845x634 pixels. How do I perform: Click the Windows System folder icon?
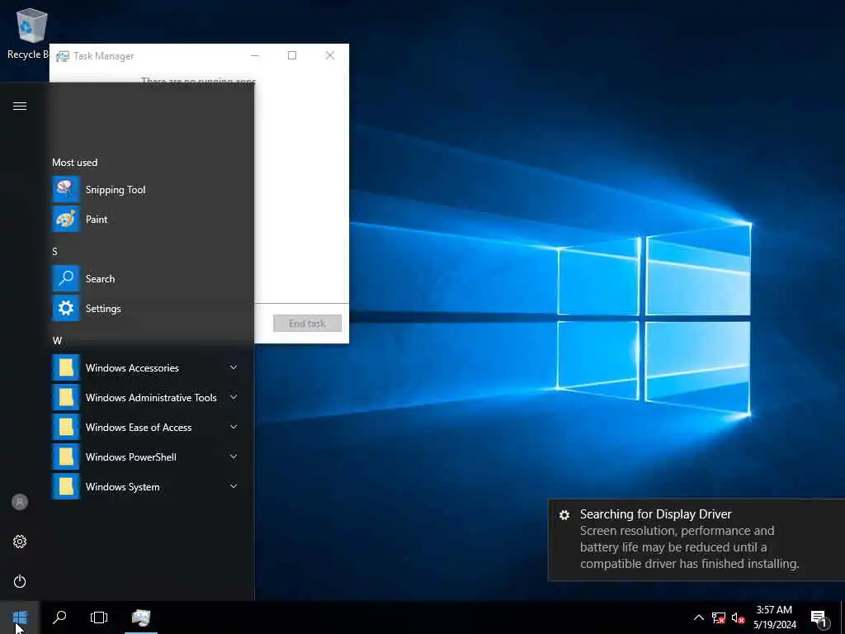coord(66,486)
